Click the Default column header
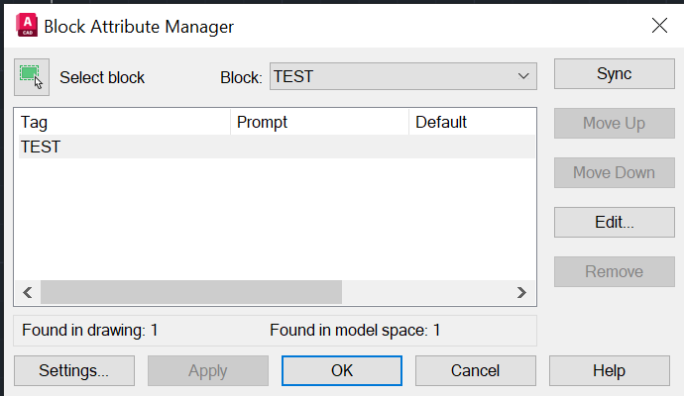Viewport: 684px width, 396px height. pos(471,123)
